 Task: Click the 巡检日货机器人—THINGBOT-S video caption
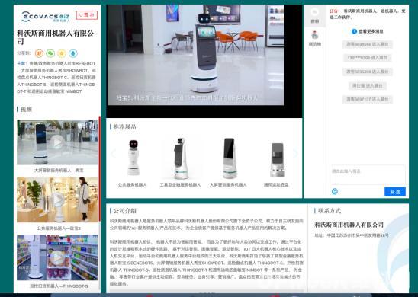(x=59, y=286)
